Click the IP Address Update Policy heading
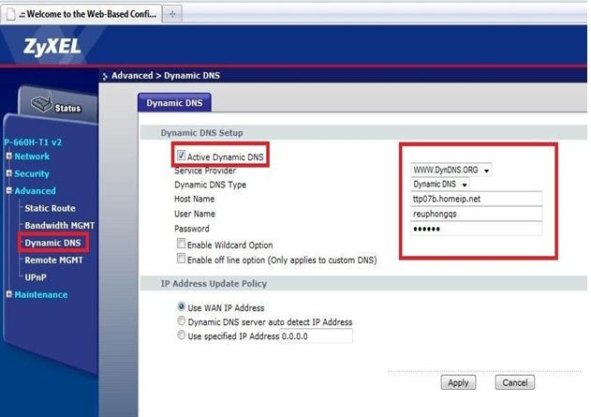The width and height of the screenshot is (591, 417). click(214, 284)
